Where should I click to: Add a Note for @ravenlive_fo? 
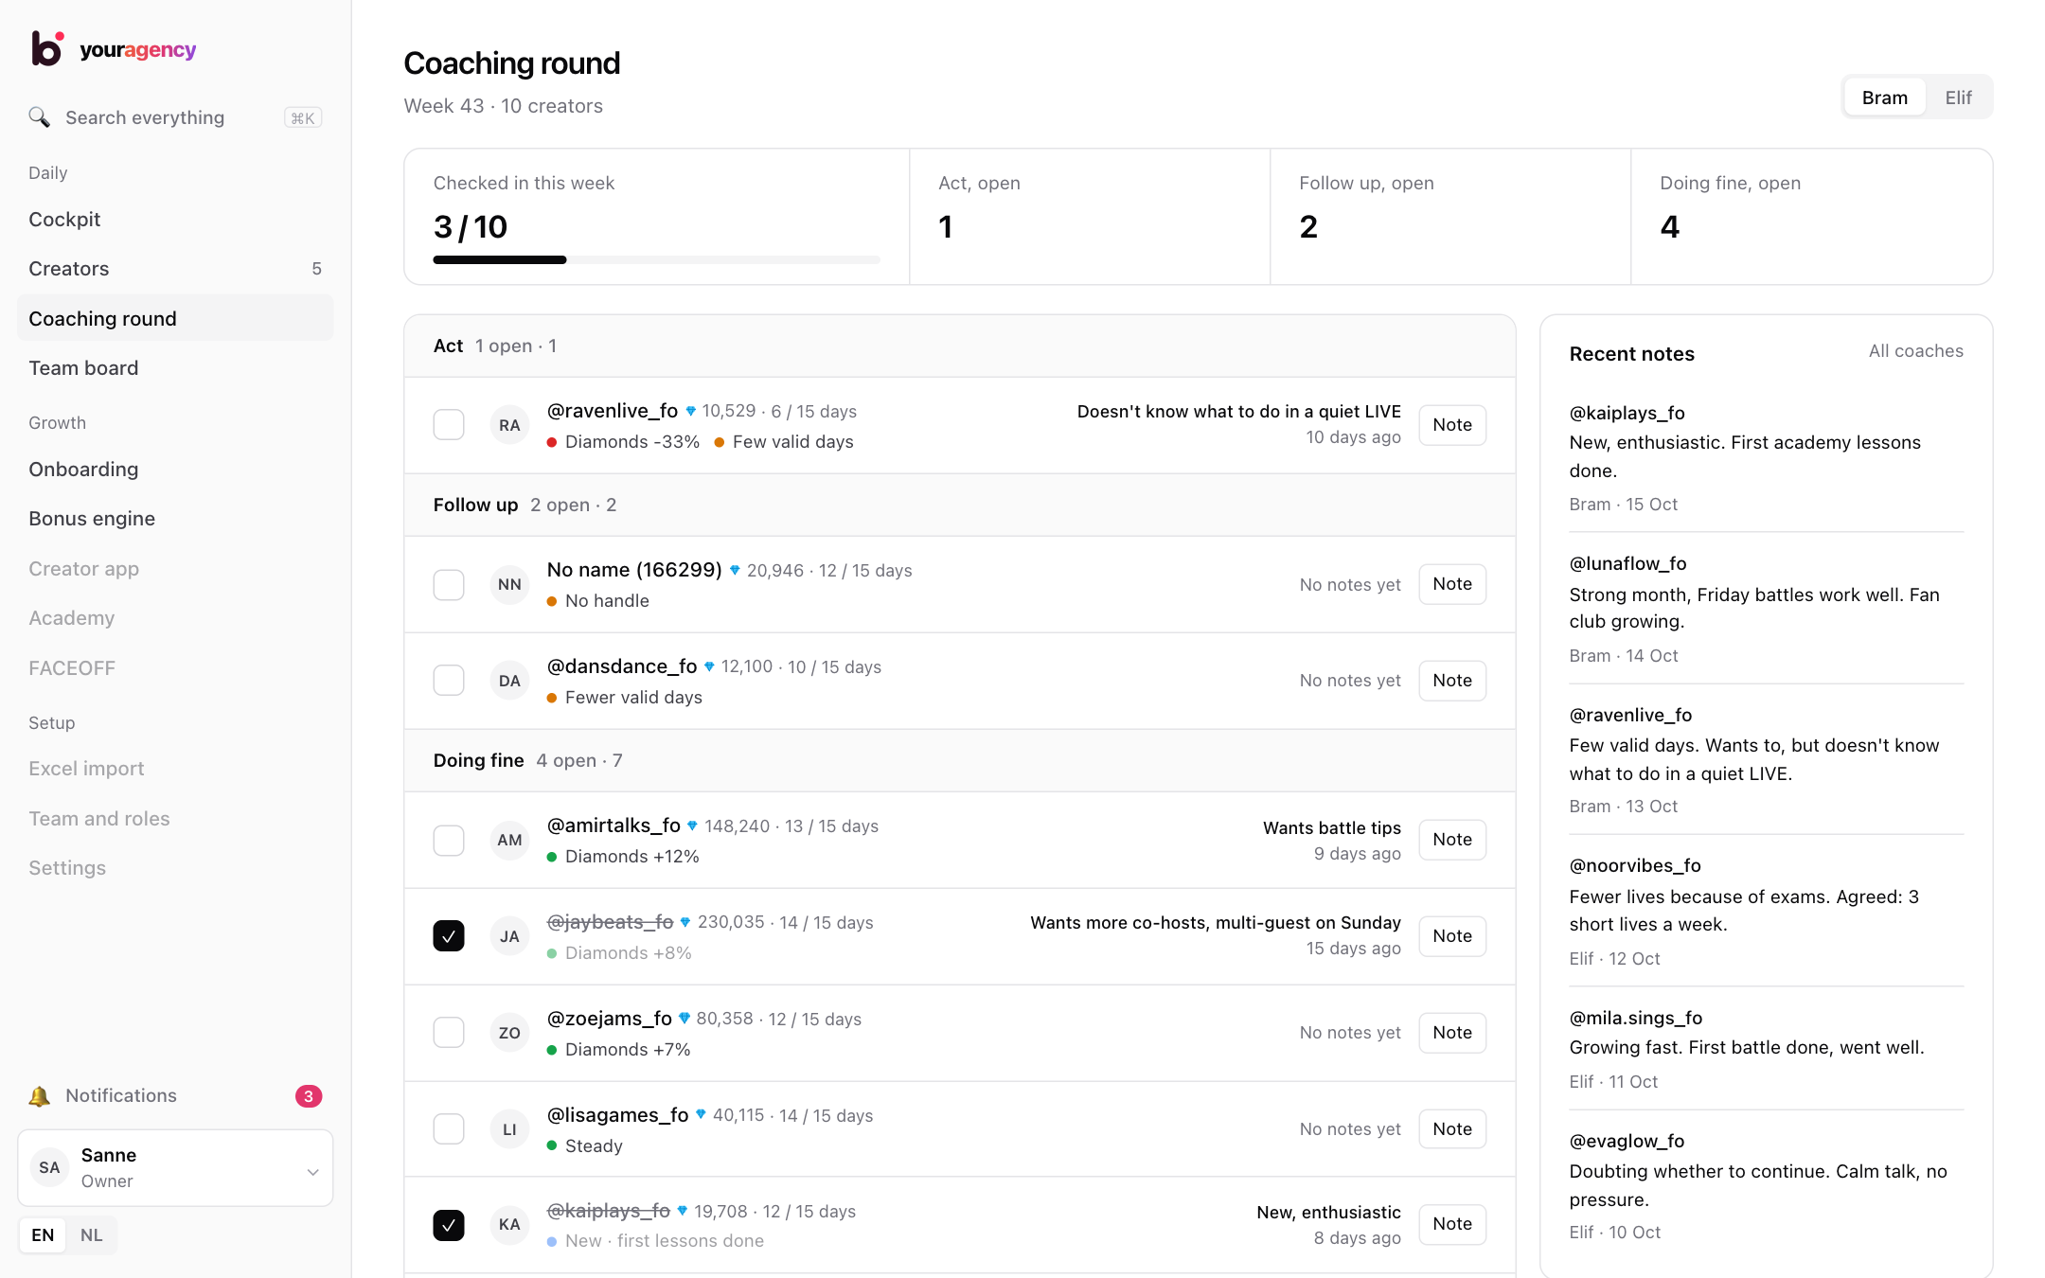point(1452,425)
